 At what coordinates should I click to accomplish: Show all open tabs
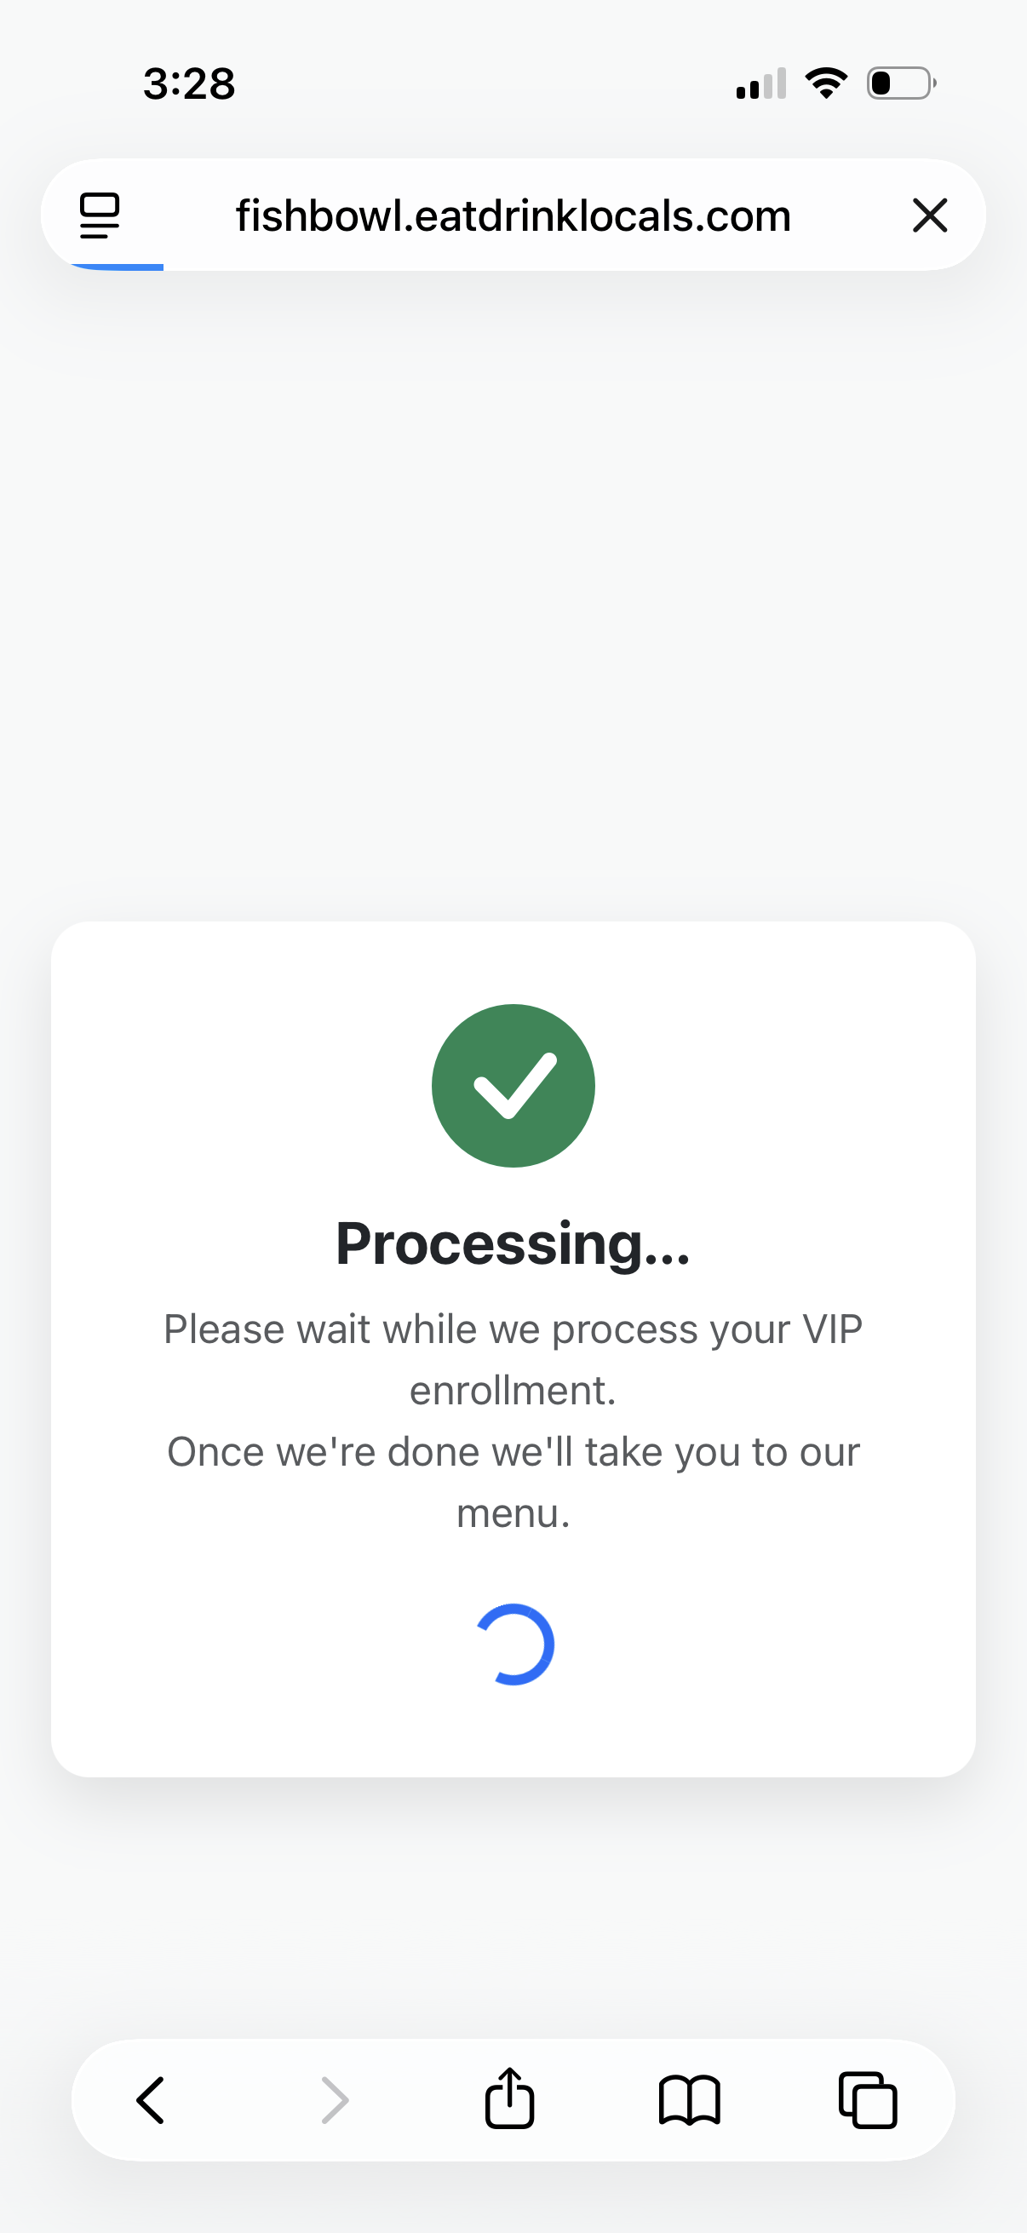[x=868, y=2099]
